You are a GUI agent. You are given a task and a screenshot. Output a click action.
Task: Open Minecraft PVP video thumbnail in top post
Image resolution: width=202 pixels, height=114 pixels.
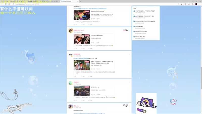(x=82, y=15)
